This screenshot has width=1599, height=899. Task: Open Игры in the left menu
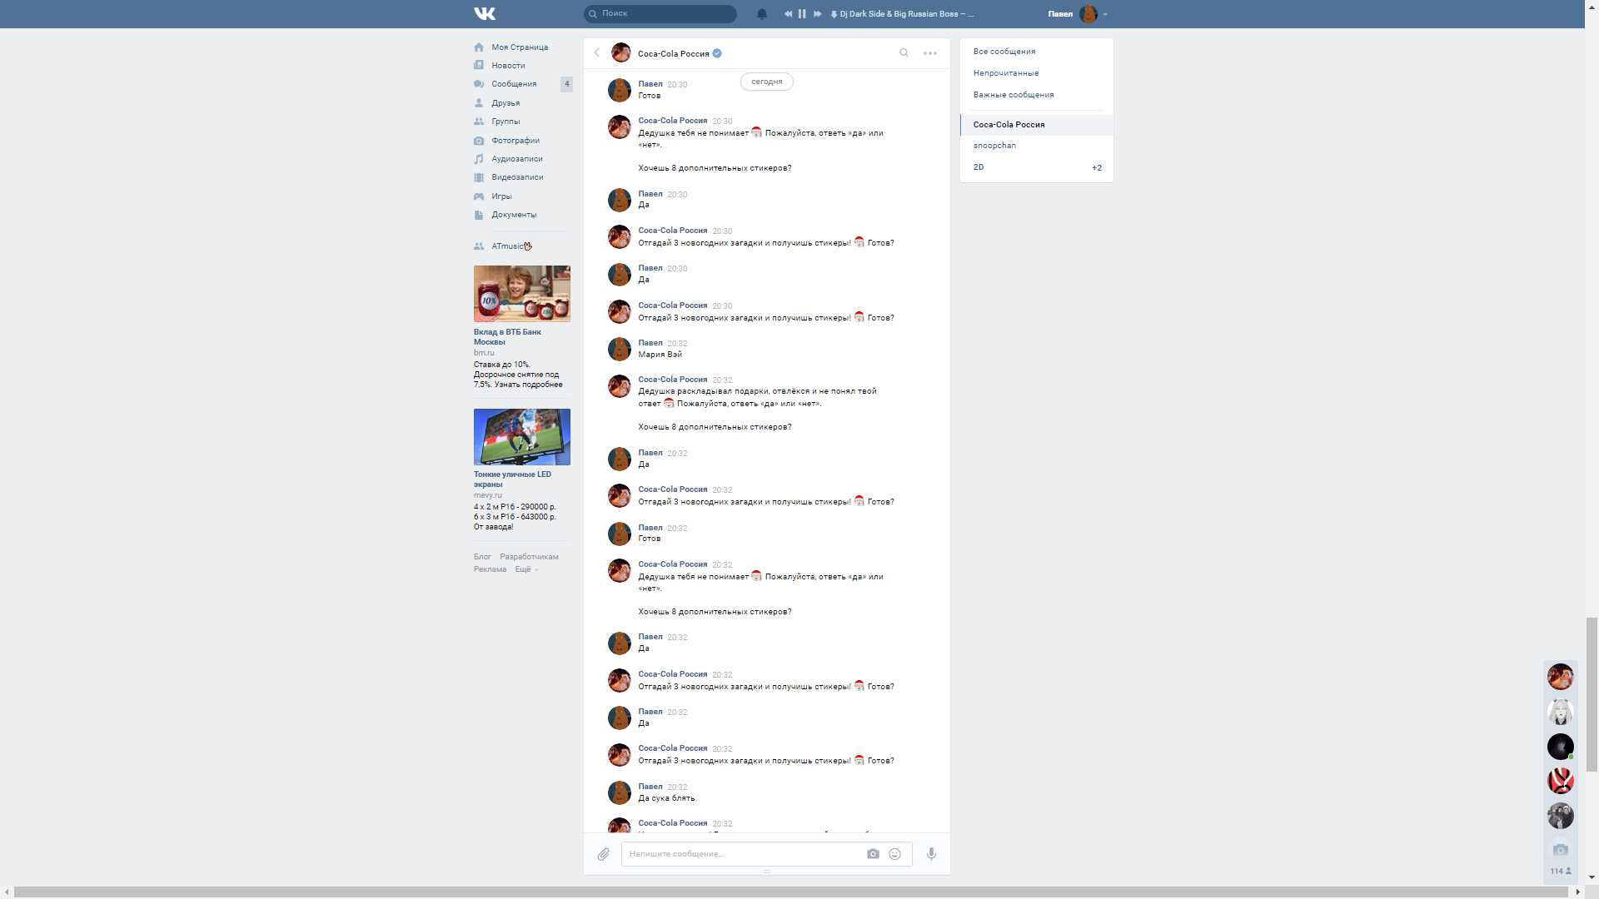pos(501,196)
